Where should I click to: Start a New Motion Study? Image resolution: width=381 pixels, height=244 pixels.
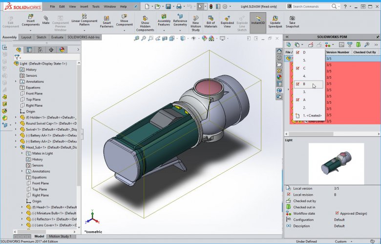195,23
